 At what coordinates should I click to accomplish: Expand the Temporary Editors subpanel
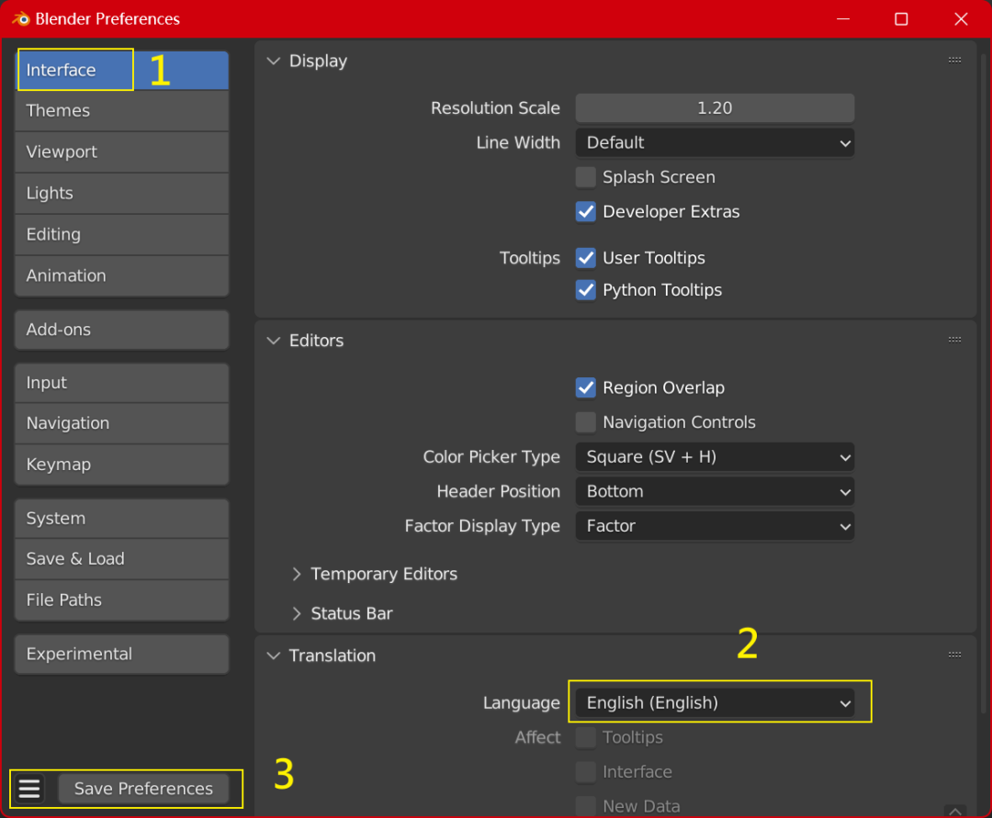pyautogui.click(x=297, y=574)
